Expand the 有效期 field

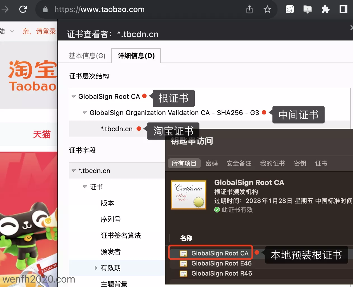(96, 268)
